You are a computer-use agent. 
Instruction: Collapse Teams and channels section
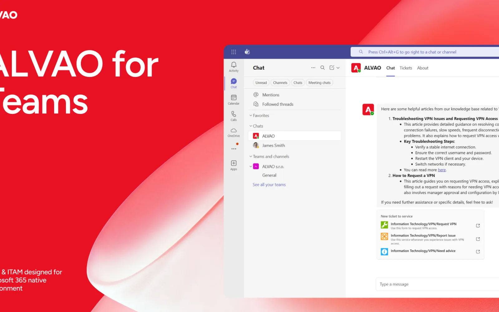[x=251, y=156]
